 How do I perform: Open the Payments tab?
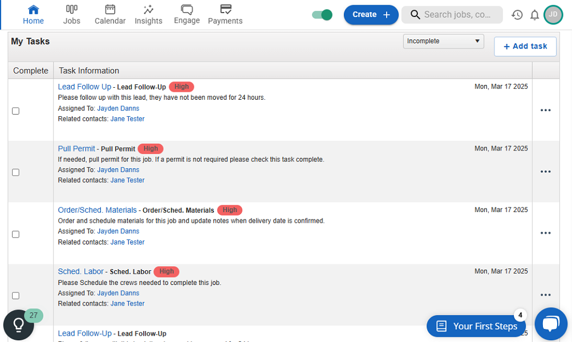coord(225,15)
